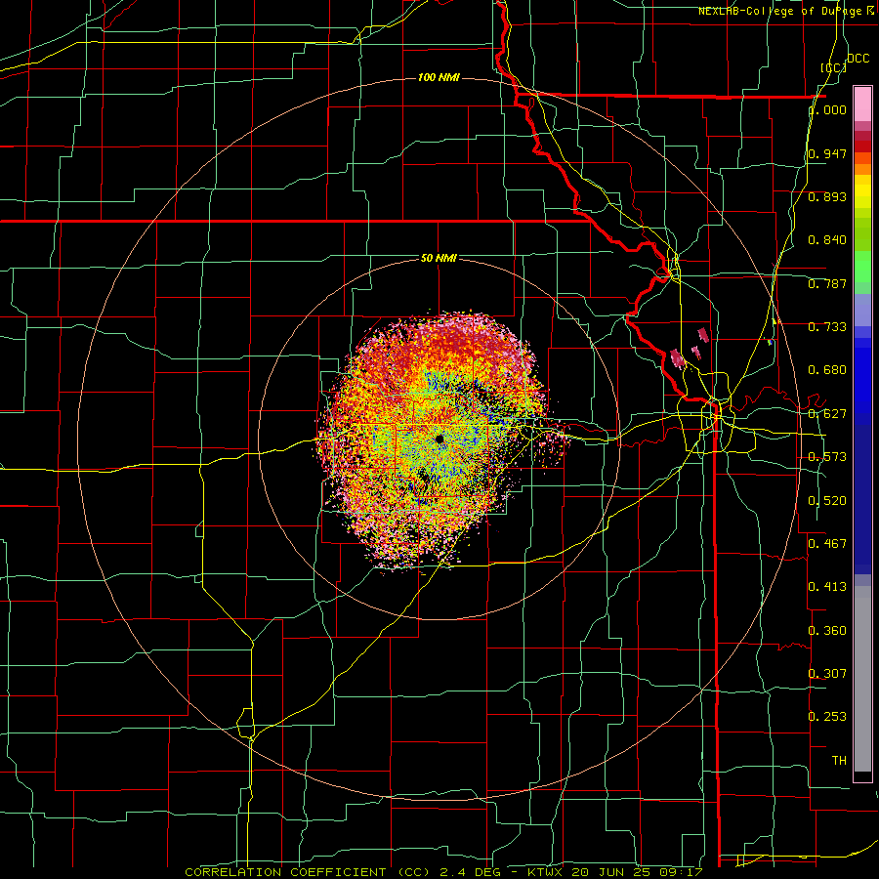Click the 0.840 value on the color scale

pyautogui.click(x=827, y=240)
